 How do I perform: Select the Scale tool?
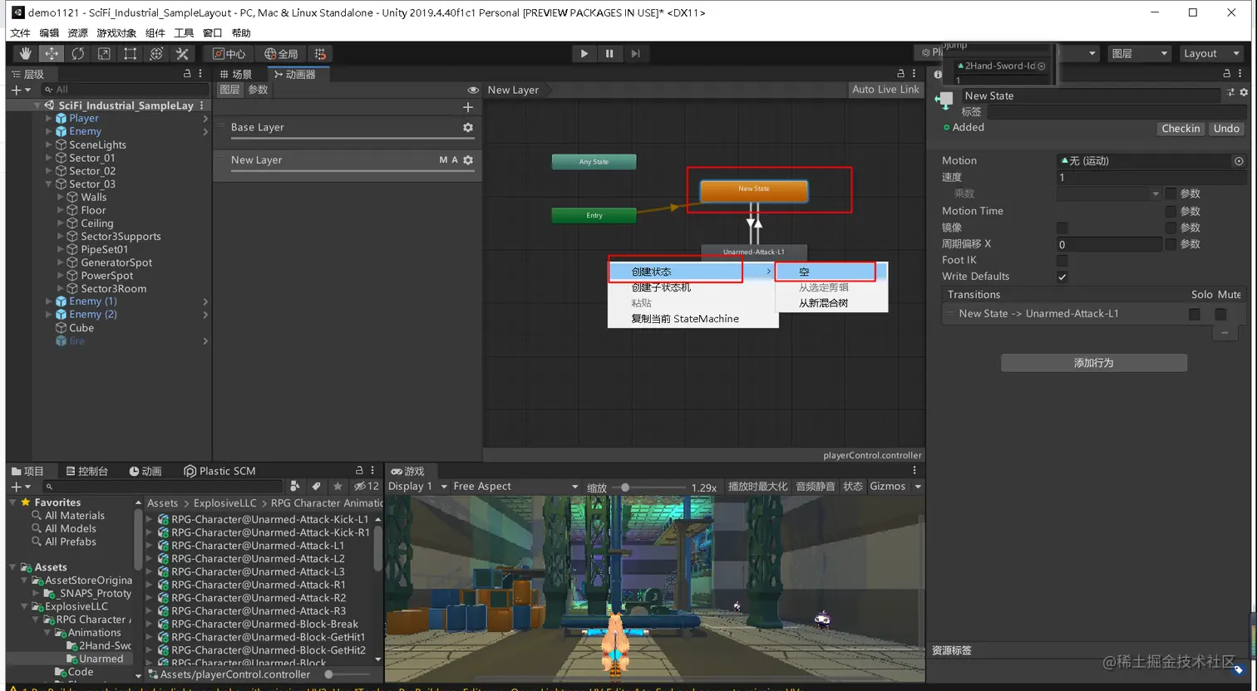click(104, 53)
